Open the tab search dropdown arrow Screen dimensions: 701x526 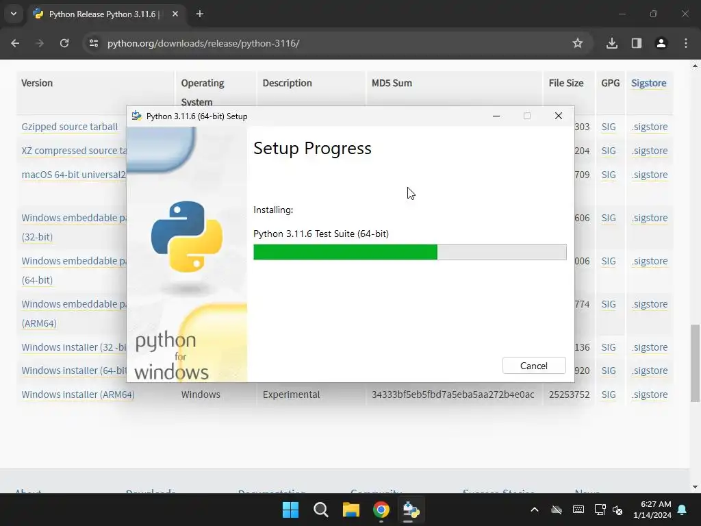14,14
